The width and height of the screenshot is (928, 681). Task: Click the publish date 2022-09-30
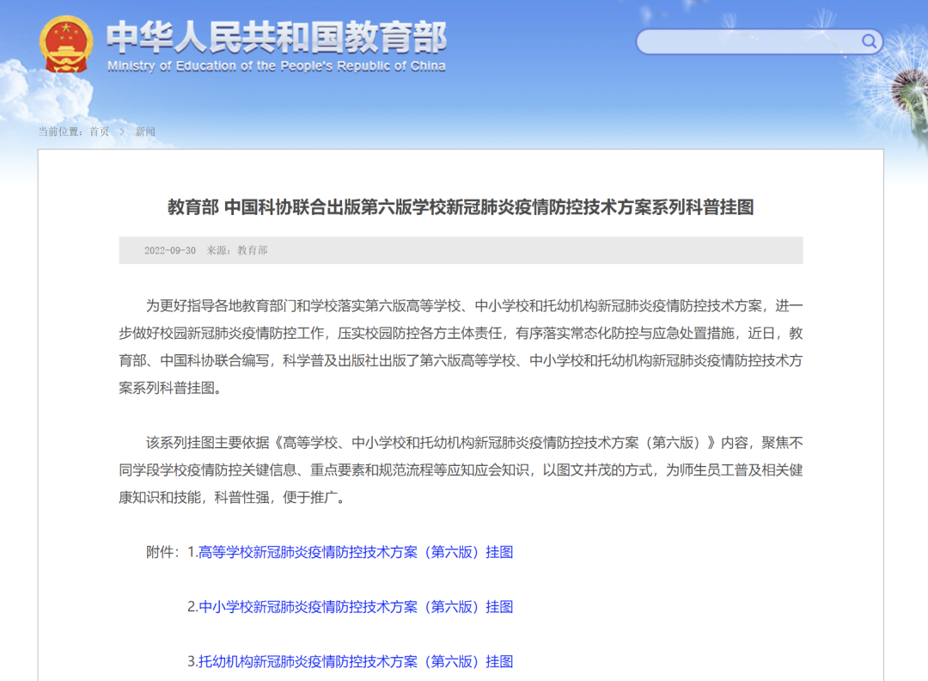(x=169, y=250)
